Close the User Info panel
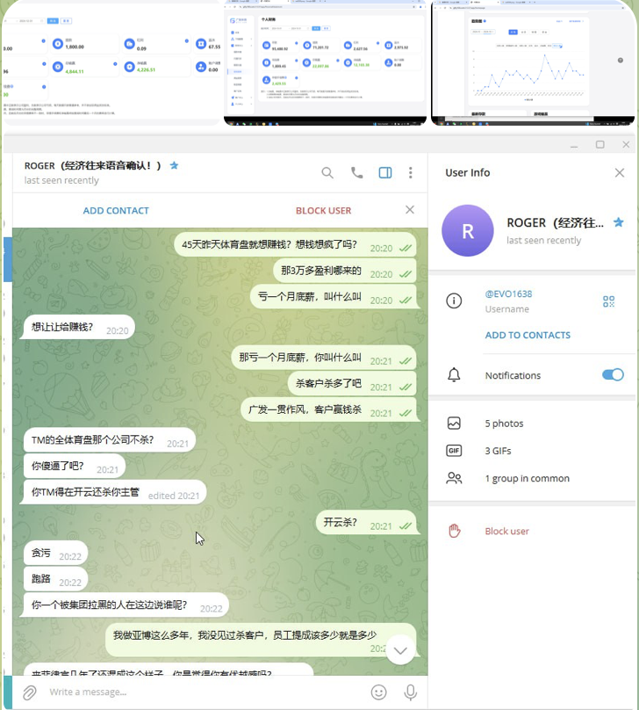 (x=620, y=172)
